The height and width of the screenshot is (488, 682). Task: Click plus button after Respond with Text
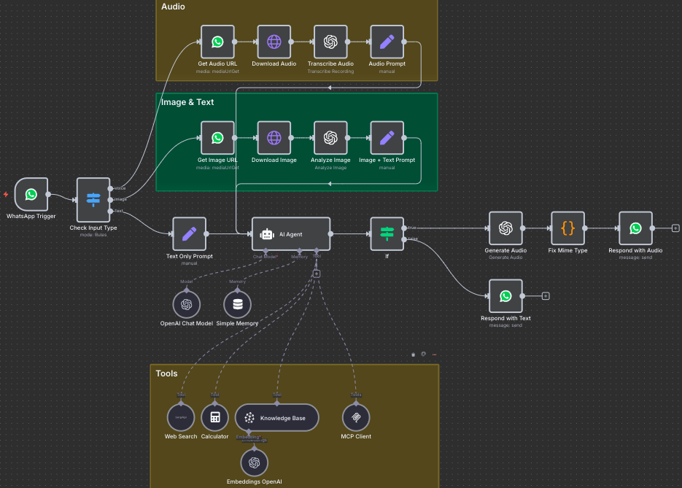point(546,296)
